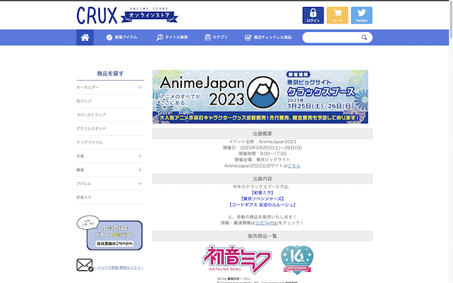The height and width of the screenshot is (283, 453).
Task: Open 新着アイテム in the navigation bar
Action: 123,37
